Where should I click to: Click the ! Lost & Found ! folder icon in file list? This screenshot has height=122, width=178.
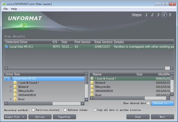click(92, 78)
